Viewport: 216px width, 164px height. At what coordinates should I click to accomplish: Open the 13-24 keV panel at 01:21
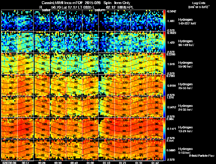123,128
